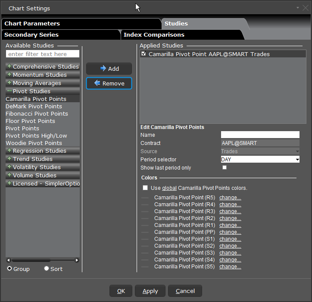This screenshot has width=312, height=302.
Task: Change color for Camarilla Pivot Point (R2)
Action: coord(230,218)
